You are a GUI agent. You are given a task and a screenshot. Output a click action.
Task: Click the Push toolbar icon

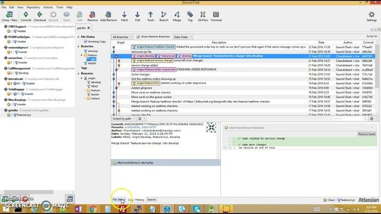pos(151,17)
